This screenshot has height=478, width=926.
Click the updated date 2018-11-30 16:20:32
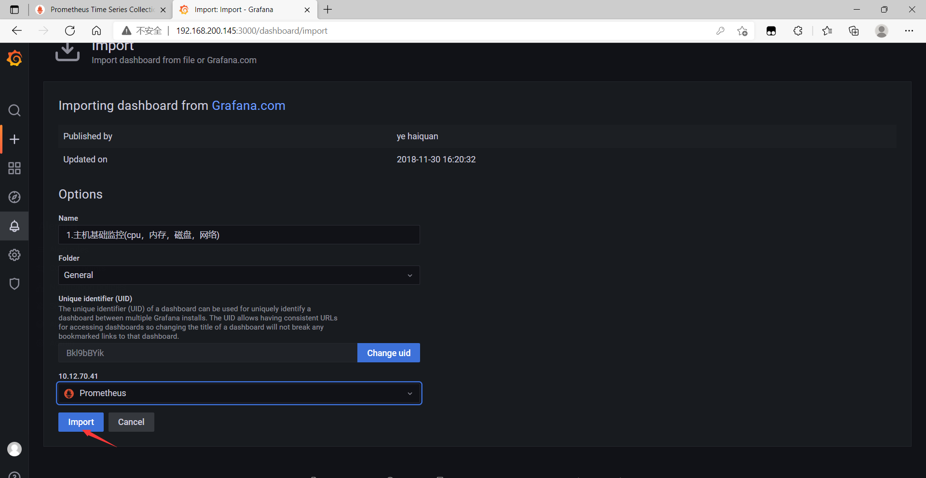click(436, 159)
